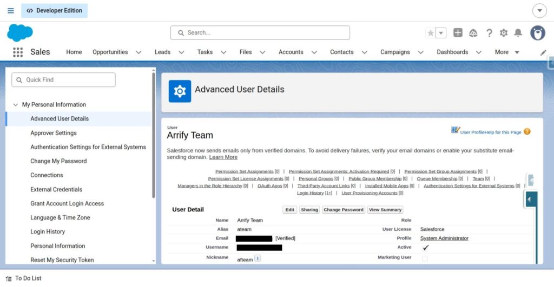Expand the Opportunities tab dropdown

pos(138,52)
